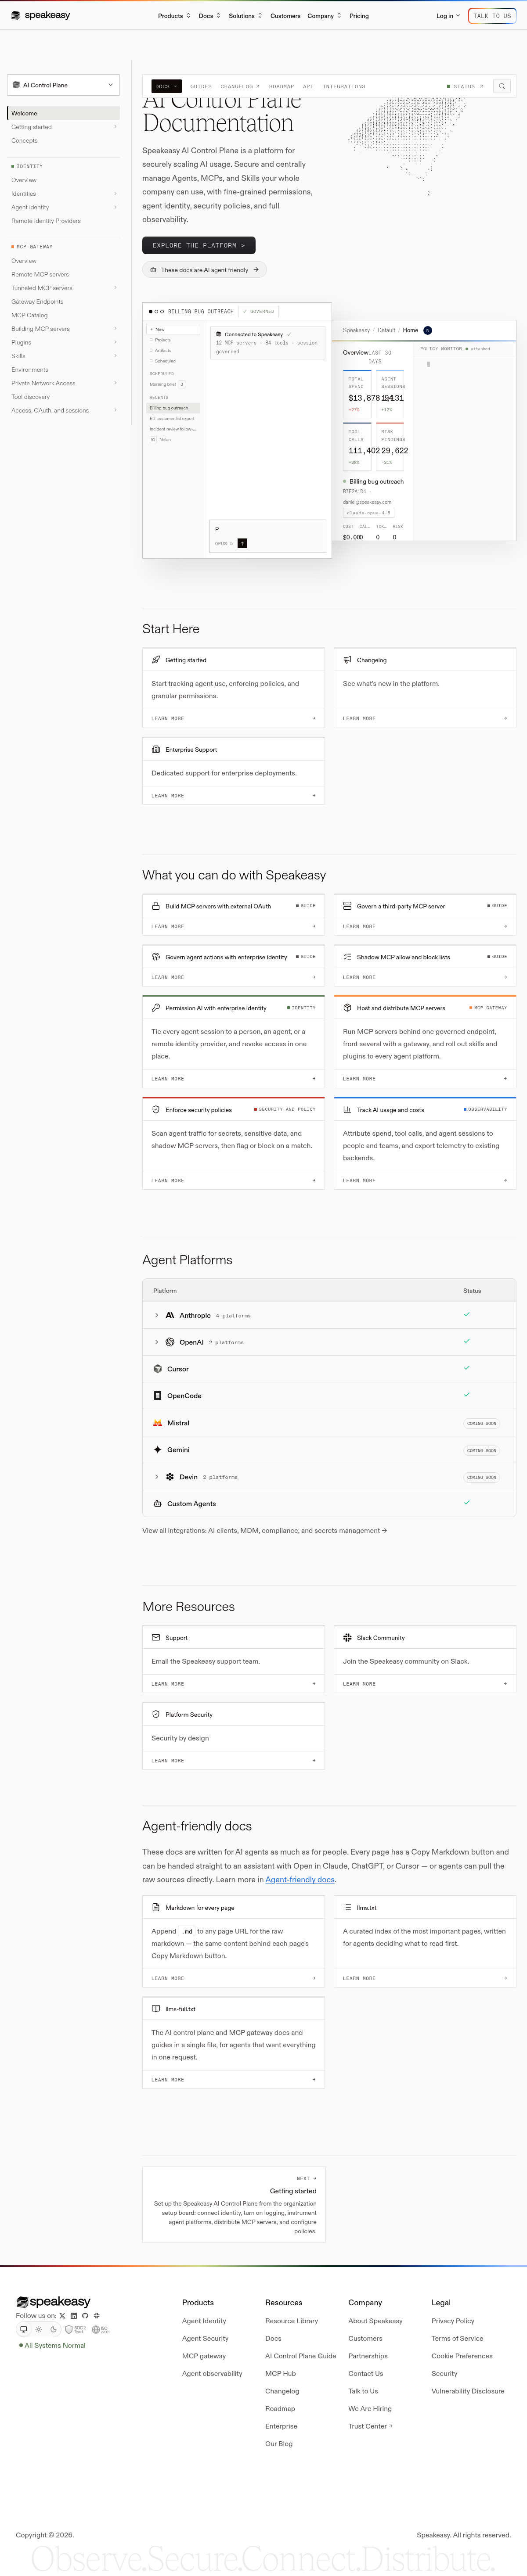Click the Explore the Platform button
The height and width of the screenshot is (2576, 527).
tap(199, 245)
